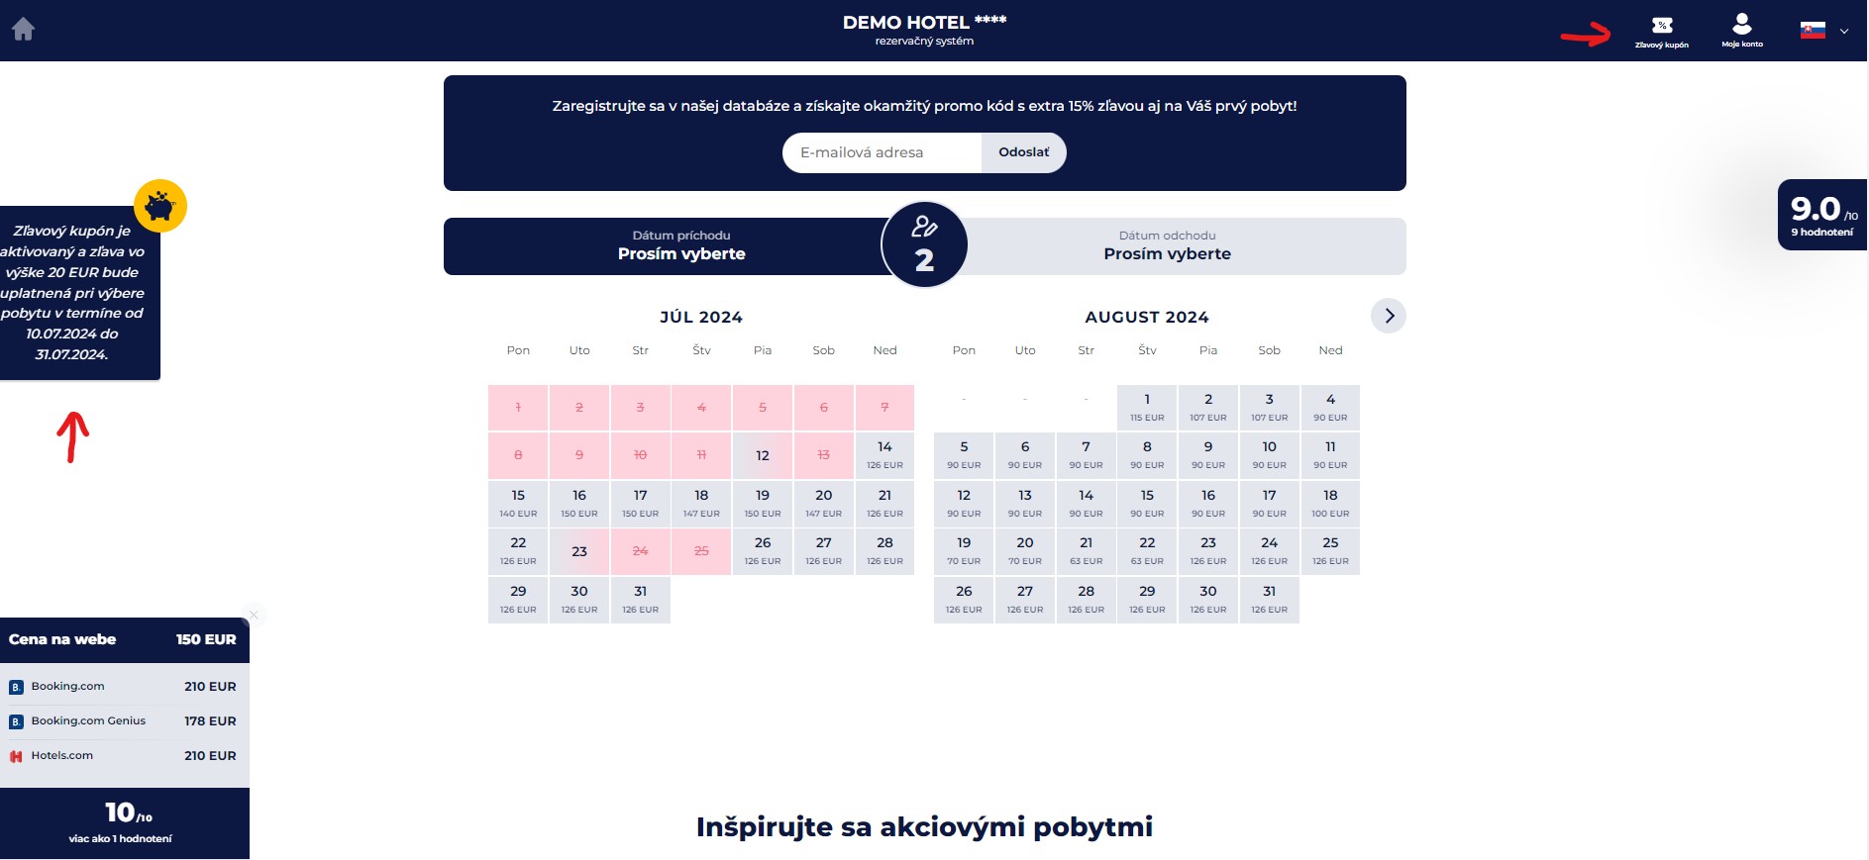The height and width of the screenshot is (860, 1869).
Task: Click the Slovak flag language icon
Action: (x=1813, y=30)
